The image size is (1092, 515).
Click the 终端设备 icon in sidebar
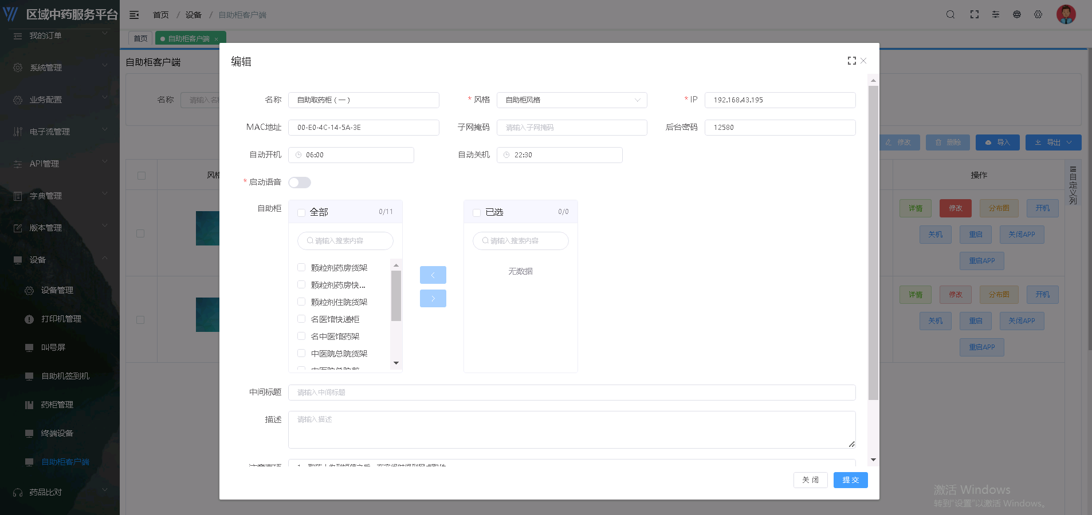point(29,434)
